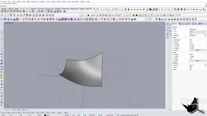Click the Print icon in Viewport Layout toolbar
The image size is (207, 116).
pos(64,11)
